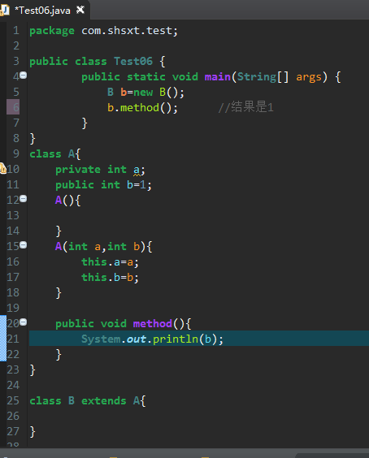Click 'void' keyword on line 4
369x458 pixels.
185,77
